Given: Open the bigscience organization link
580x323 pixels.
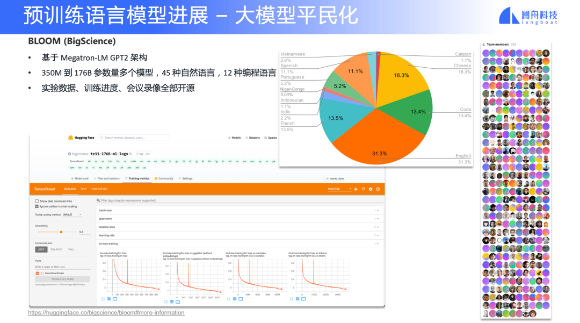Looking at the screenshot, I should [80, 154].
